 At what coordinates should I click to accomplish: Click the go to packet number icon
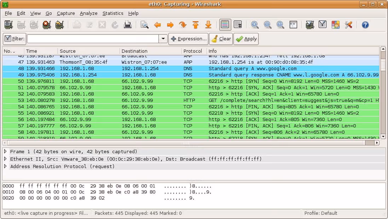pyautogui.click(x=183, y=25)
